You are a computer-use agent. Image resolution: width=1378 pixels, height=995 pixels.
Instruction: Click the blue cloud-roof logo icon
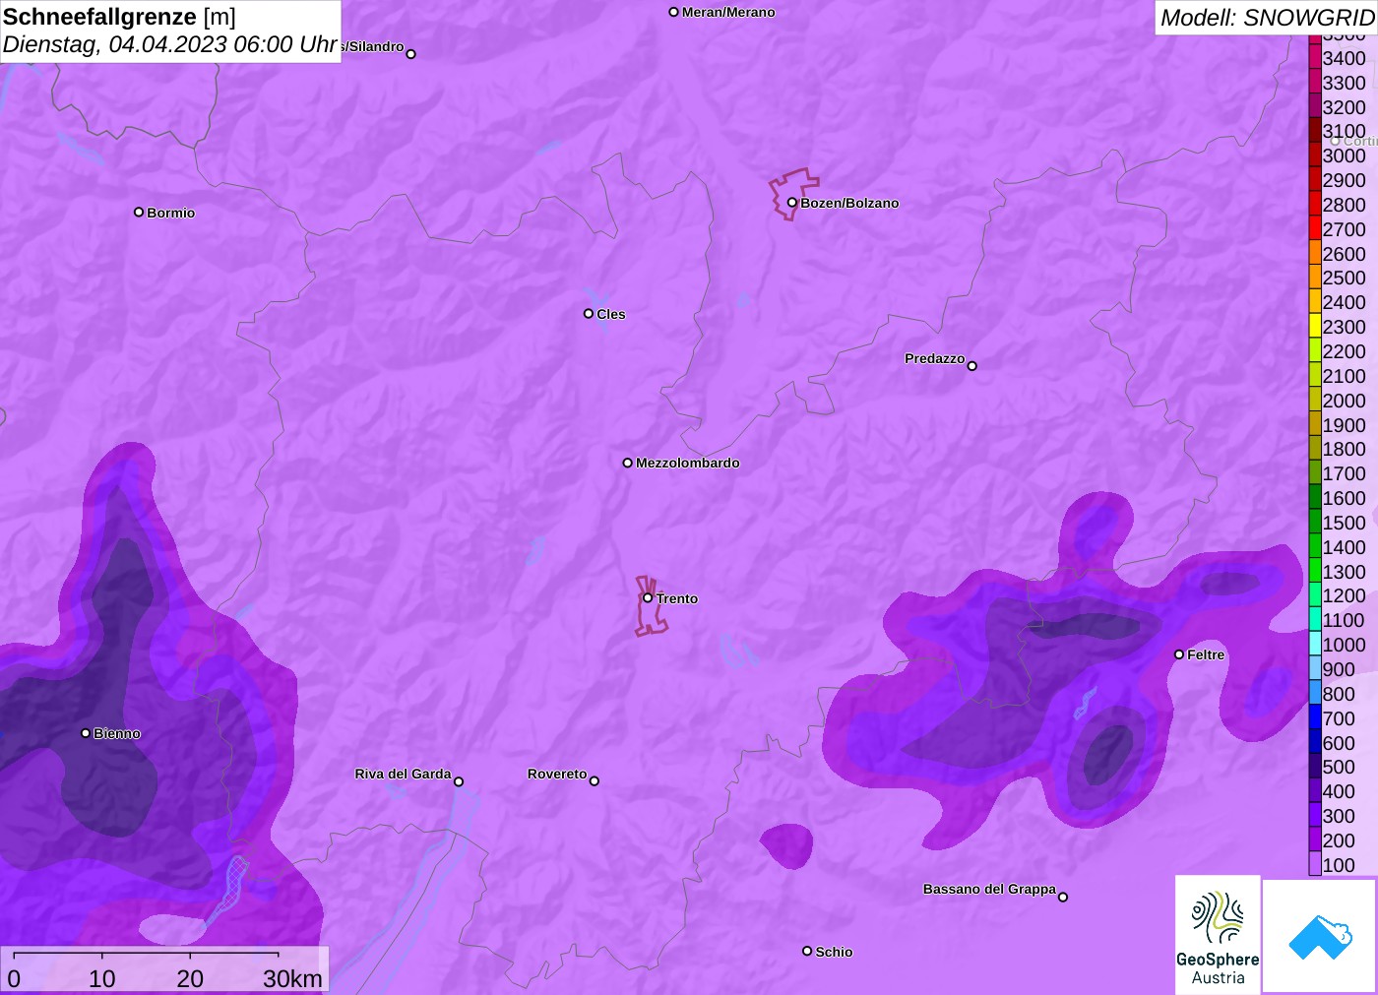coord(1320,937)
